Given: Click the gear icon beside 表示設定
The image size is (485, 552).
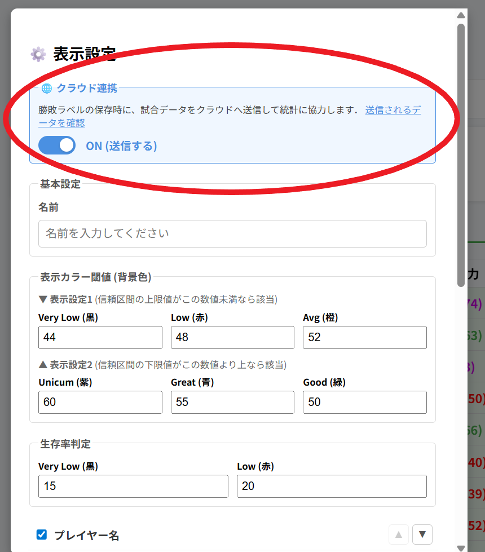Looking at the screenshot, I should pyautogui.click(x=37, y=54).
